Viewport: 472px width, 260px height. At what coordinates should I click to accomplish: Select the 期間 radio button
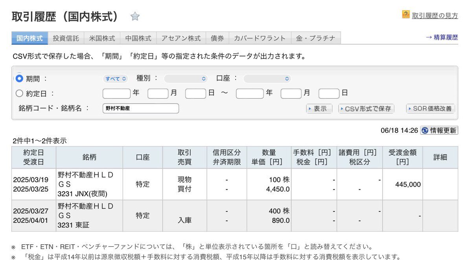click(19, 78)
